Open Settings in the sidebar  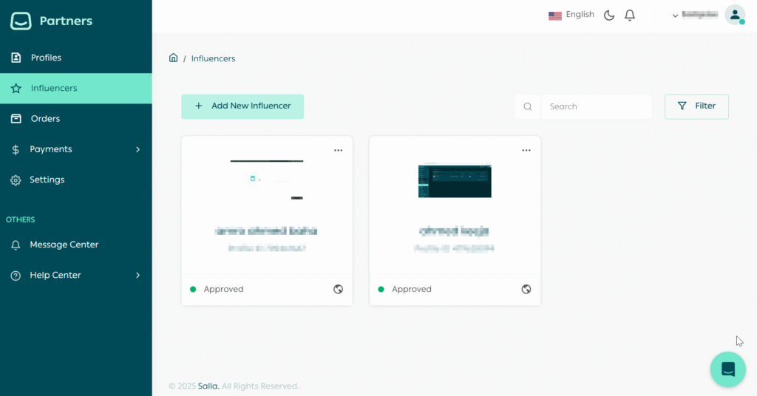pyautogui.click(x=47, y=180)
